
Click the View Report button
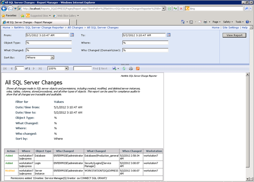pyautogui.click(x=234, y=35)
